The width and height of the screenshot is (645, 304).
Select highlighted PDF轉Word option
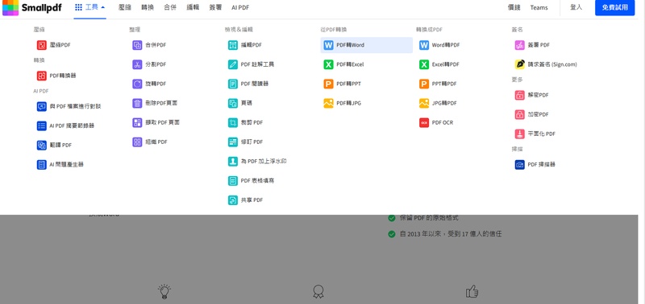coord(367,45)
